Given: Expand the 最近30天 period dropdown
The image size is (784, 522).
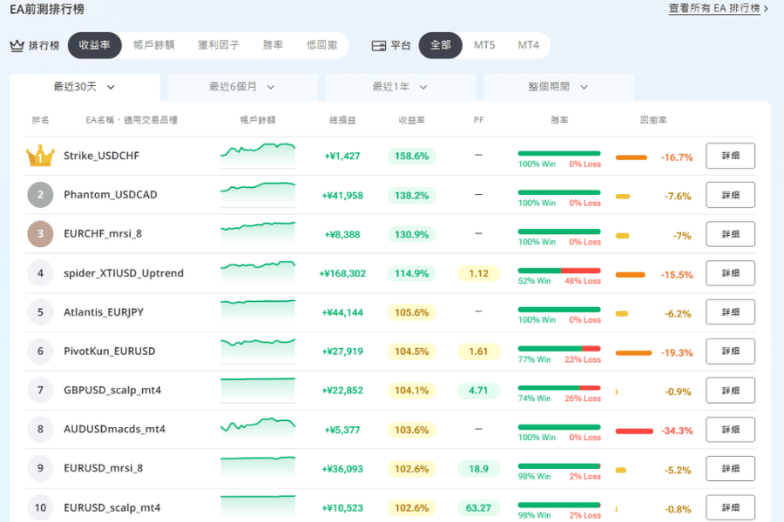Looking at the screenshot, I should (84, 87).
